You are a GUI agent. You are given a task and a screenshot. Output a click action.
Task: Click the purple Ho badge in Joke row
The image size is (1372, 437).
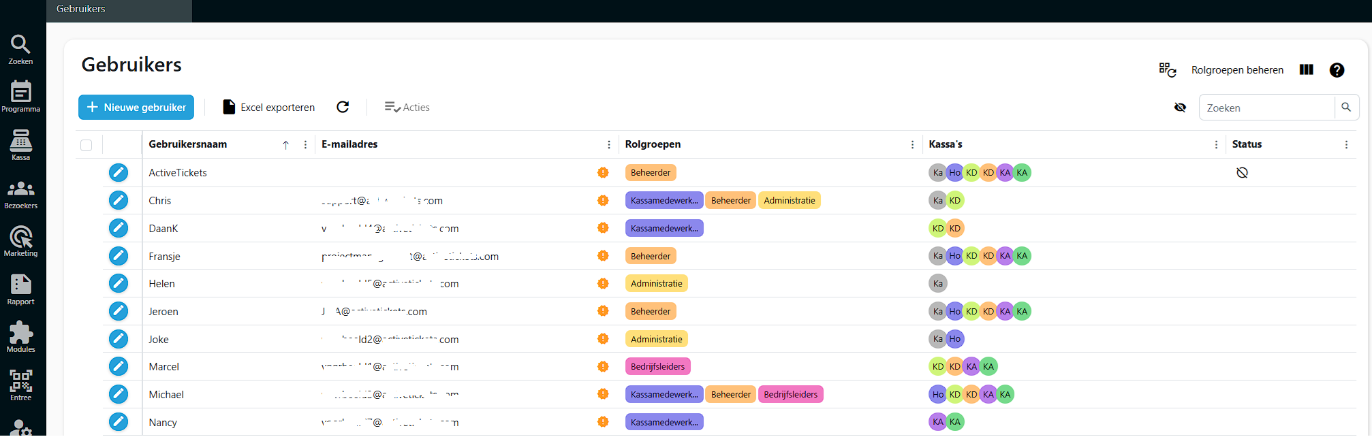955,339
